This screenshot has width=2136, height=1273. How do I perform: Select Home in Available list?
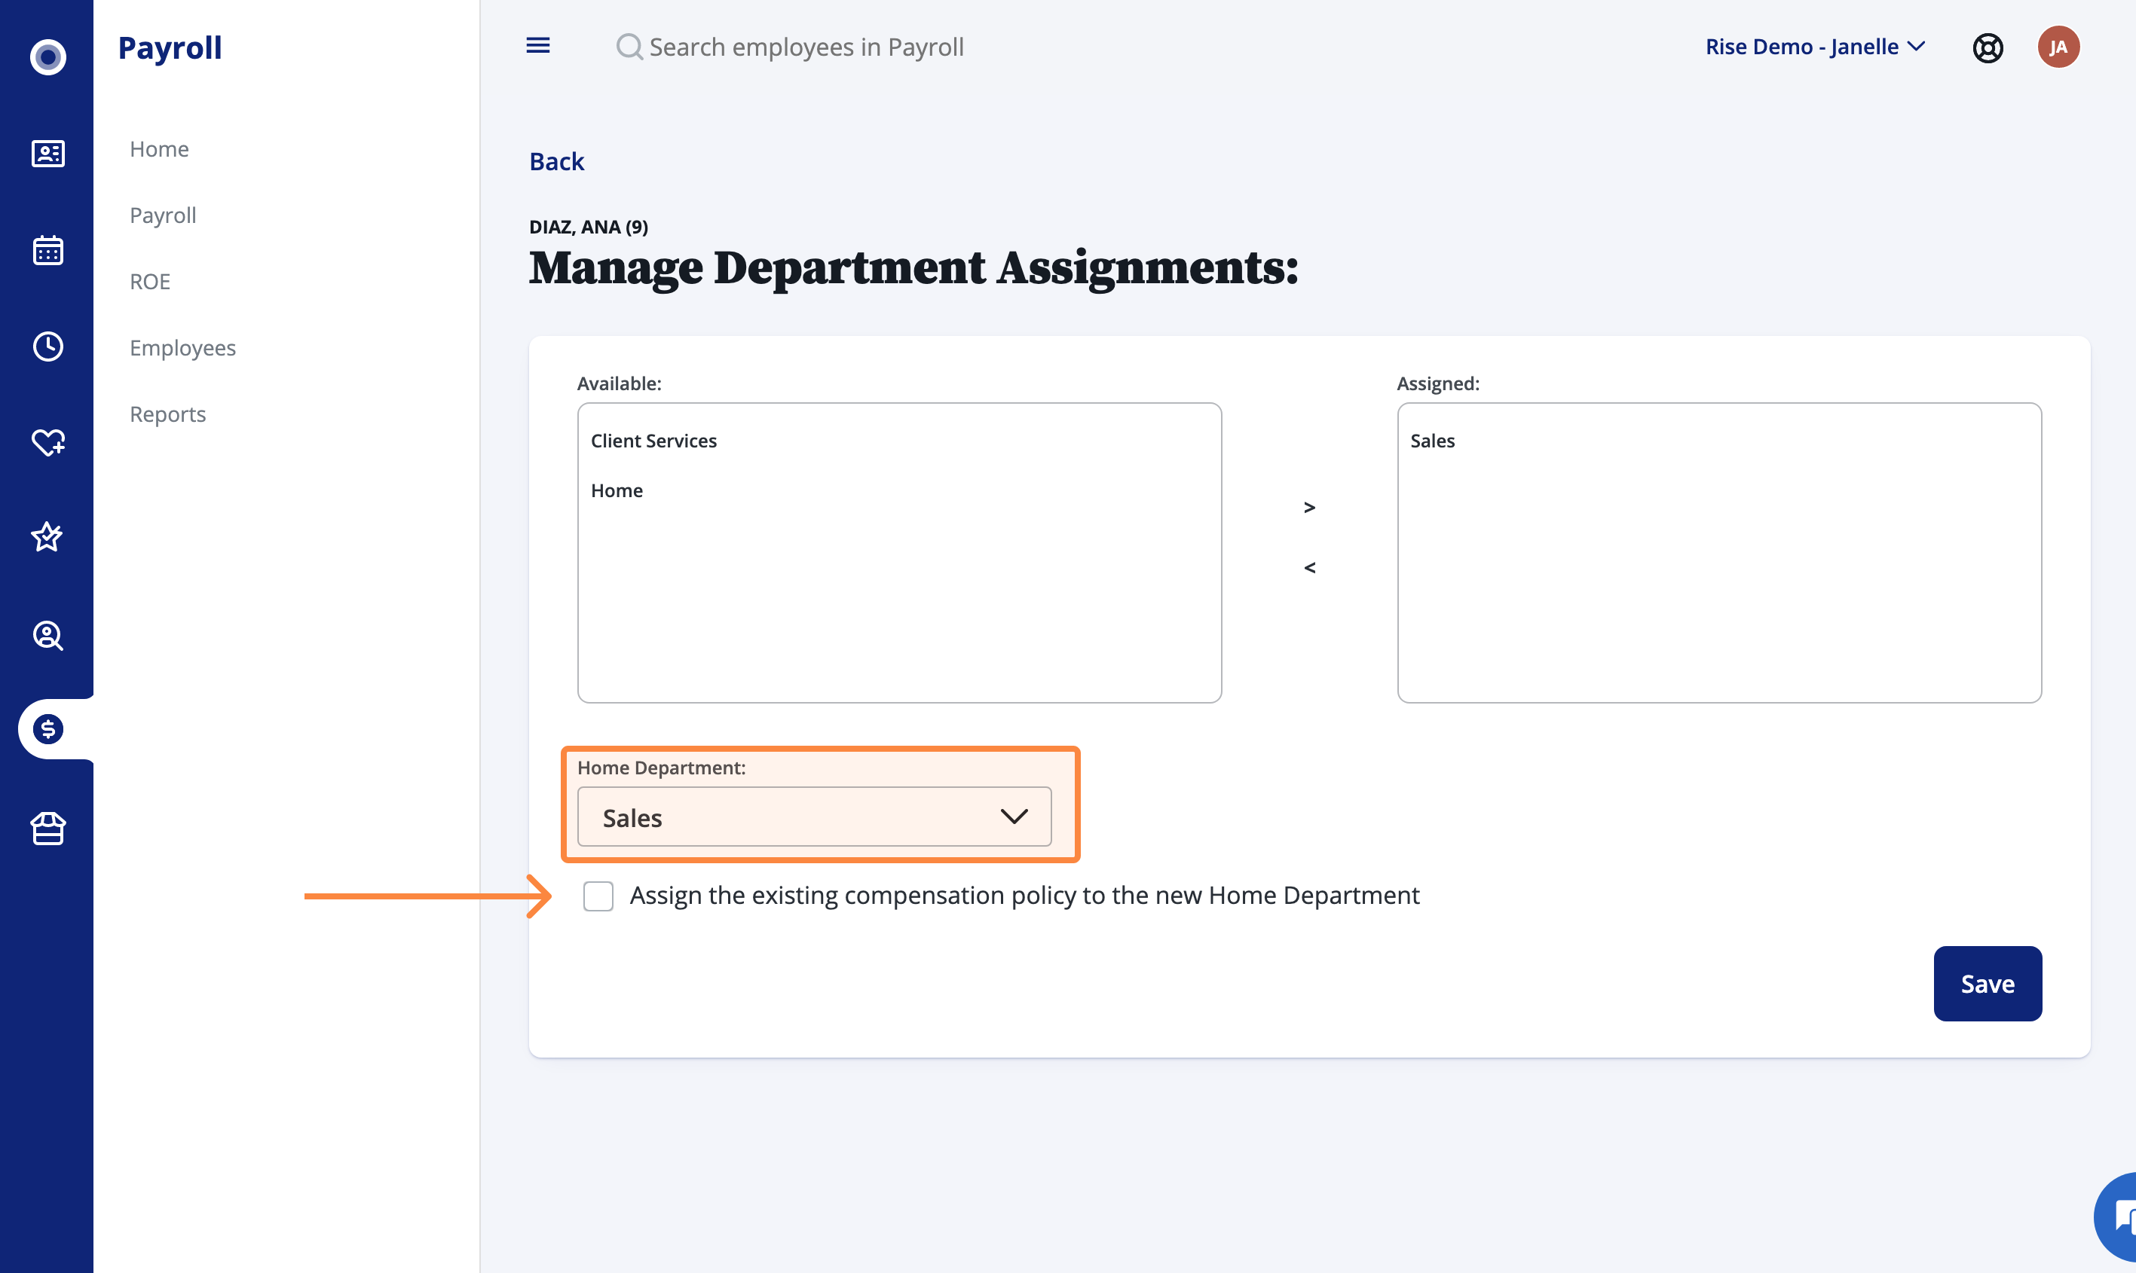[x=617, y=490]
